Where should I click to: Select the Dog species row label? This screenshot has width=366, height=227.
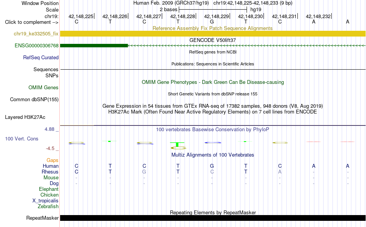(x=54, y=184)
